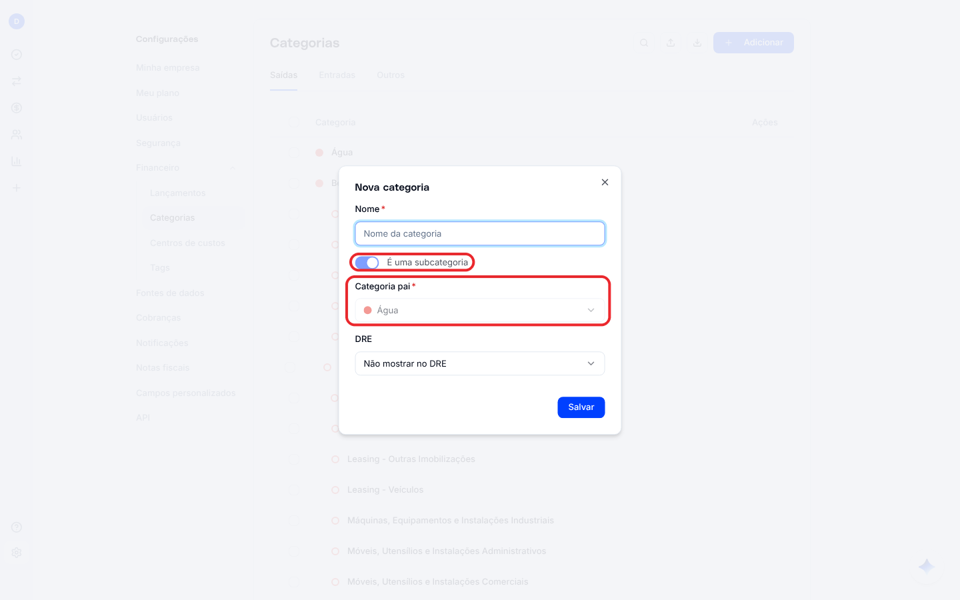
Task: Toggle the "É uma subcategoria" switch
Action: (x=367, y=263)
